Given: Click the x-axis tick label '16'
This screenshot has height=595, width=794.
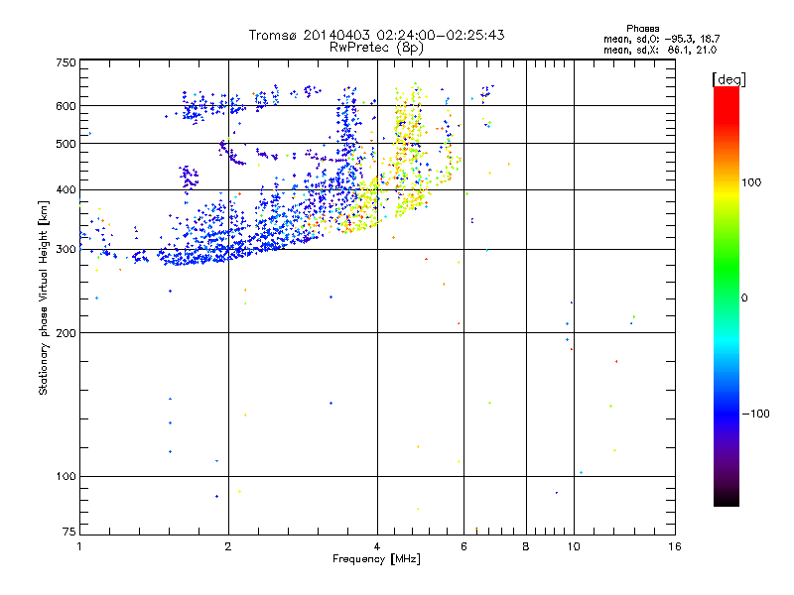Looking at the screenshot, I should click(x=675, y=546).
